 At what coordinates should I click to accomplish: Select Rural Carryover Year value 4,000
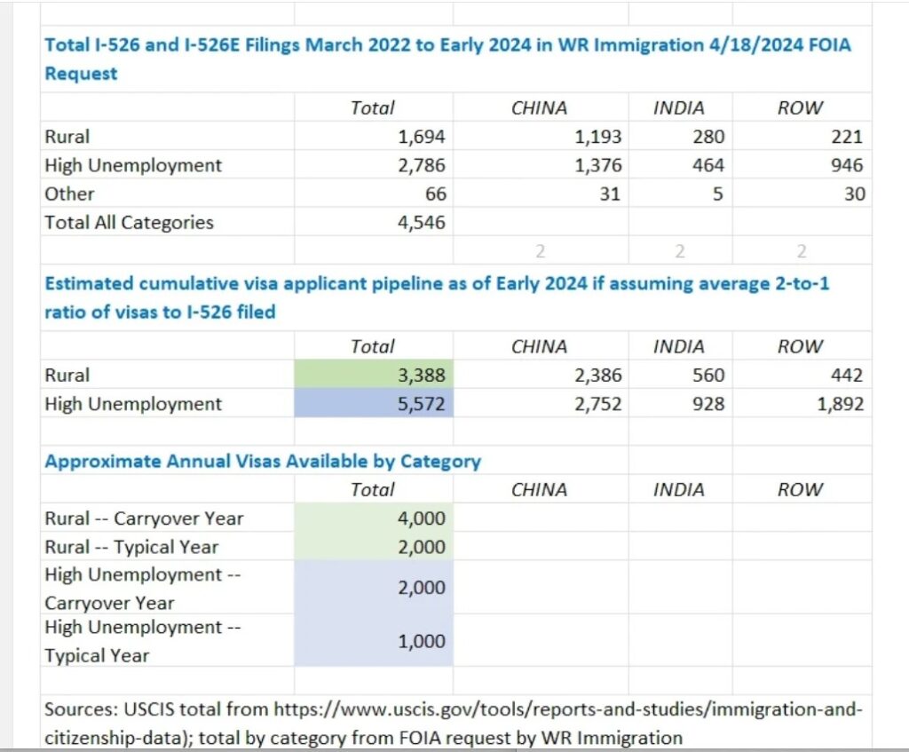422,518
